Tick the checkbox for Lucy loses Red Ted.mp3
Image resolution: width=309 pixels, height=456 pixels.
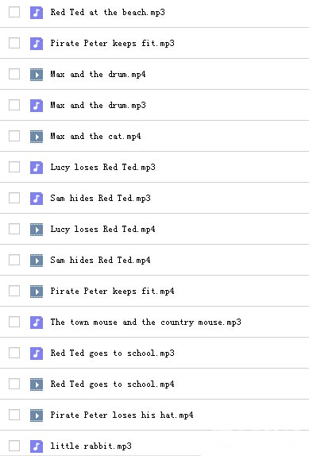coord(14,167)
